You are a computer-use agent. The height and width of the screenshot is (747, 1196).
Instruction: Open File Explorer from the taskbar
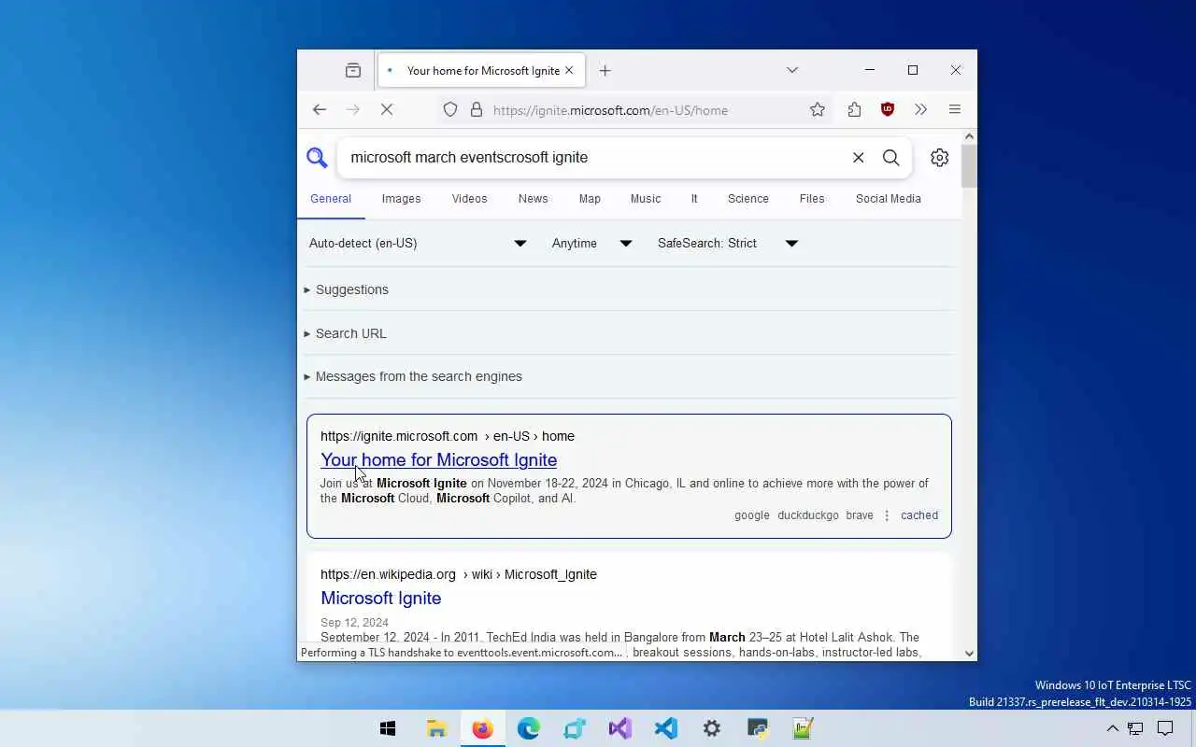(x=436, y=728)
